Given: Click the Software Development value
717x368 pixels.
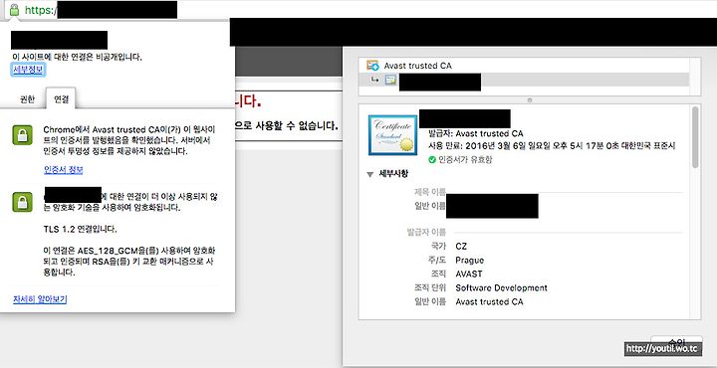Looking at the screenshot, I should [x=501, y=288].
